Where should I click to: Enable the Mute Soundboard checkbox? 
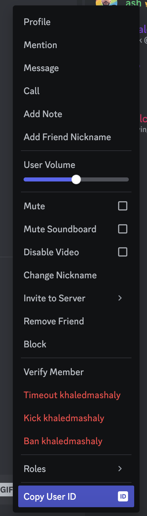point(123,229)
